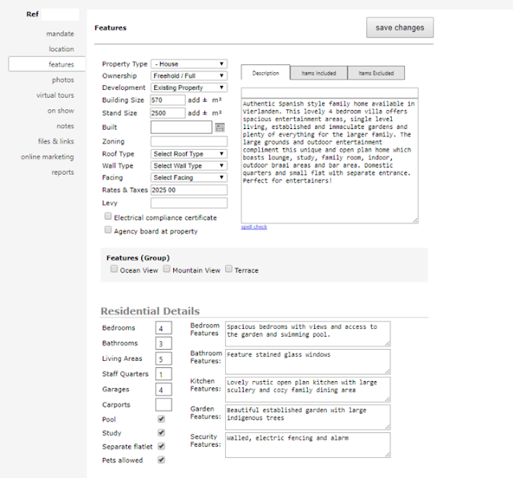Open the Select Roof Type dropdown
The width and height of the screenshot is (513, 478).
click(189, 154)
